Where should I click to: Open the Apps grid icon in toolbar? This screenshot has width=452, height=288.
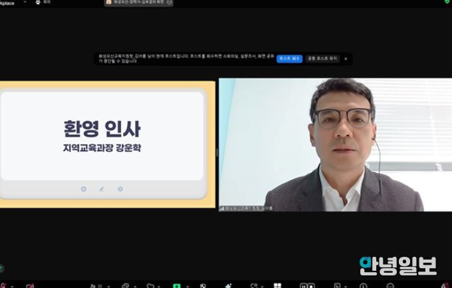tap(277, 286)
